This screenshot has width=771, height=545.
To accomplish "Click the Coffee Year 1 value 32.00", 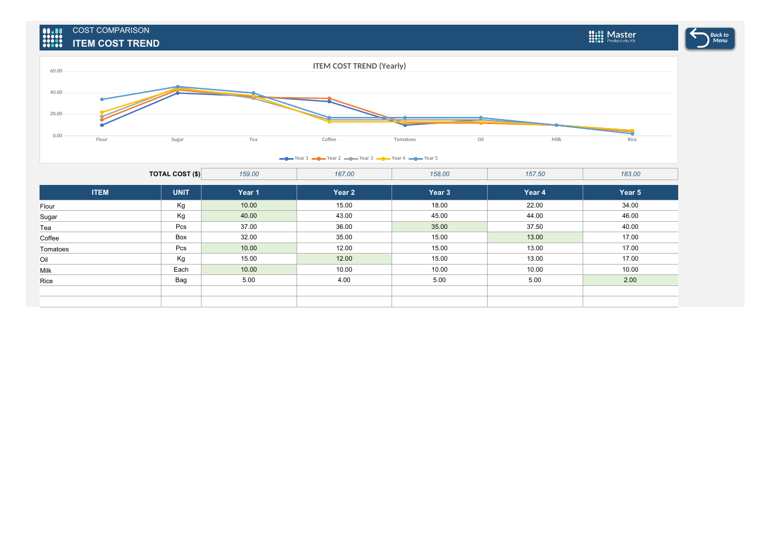I will tap(249, 238).
